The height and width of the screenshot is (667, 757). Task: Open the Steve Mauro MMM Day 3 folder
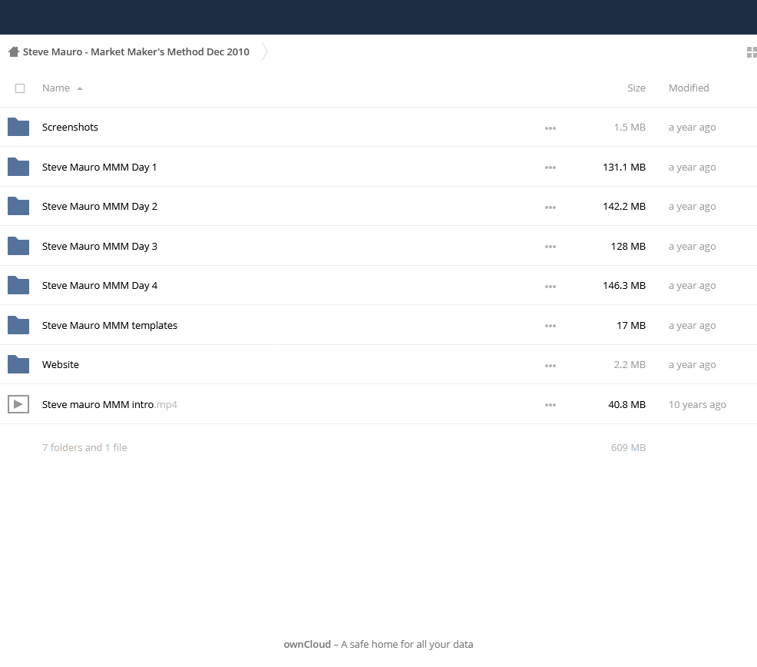(x=100, y=247)
